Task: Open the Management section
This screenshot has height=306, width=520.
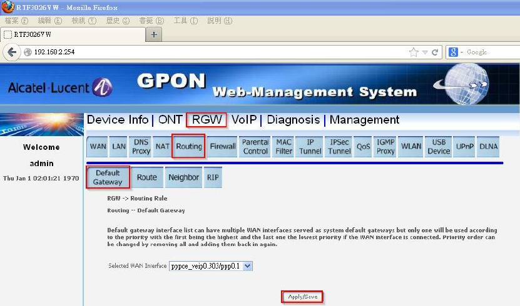Action: coord(364,120)
